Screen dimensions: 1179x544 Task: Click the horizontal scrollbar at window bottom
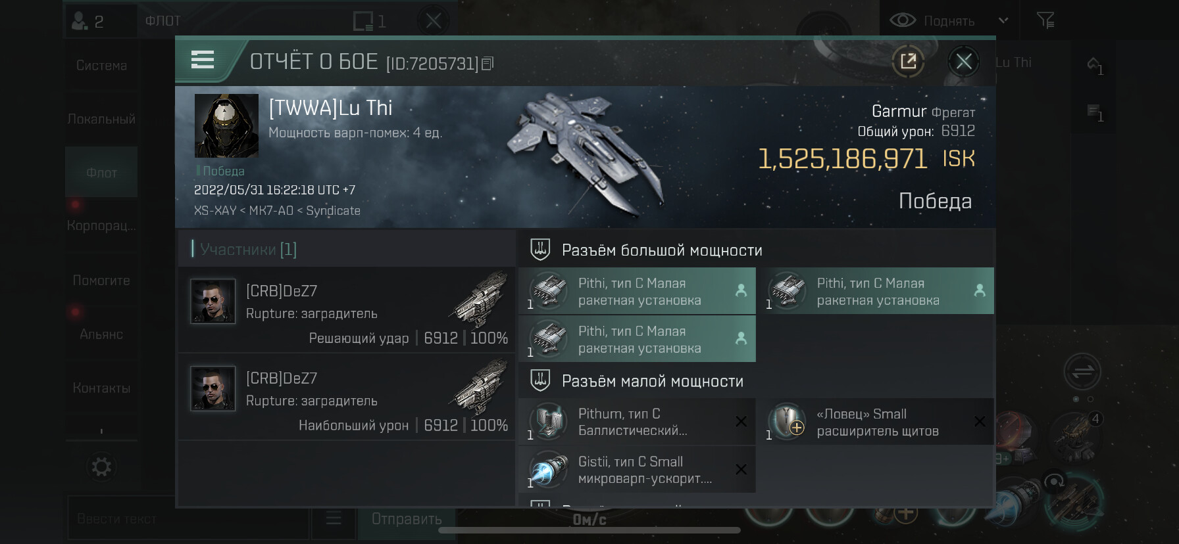click(589, 530)
